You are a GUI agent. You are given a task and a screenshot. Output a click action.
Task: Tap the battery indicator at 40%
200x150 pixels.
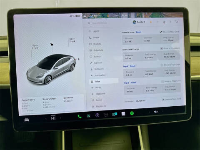(75, 16)
